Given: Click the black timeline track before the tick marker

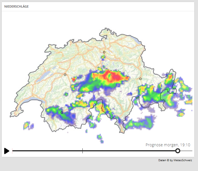Looking at the screenshot, I should pos(47,151).
